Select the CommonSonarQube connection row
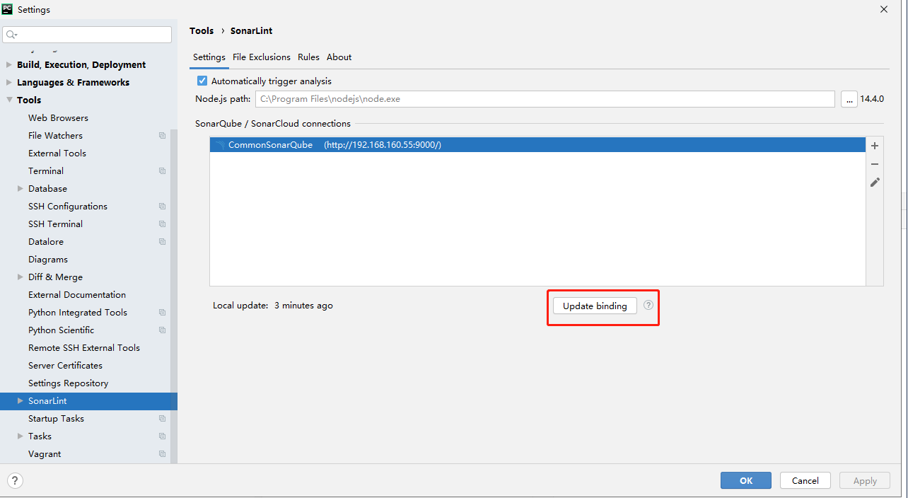Viewport: 908px width, 498px height. 537,145
